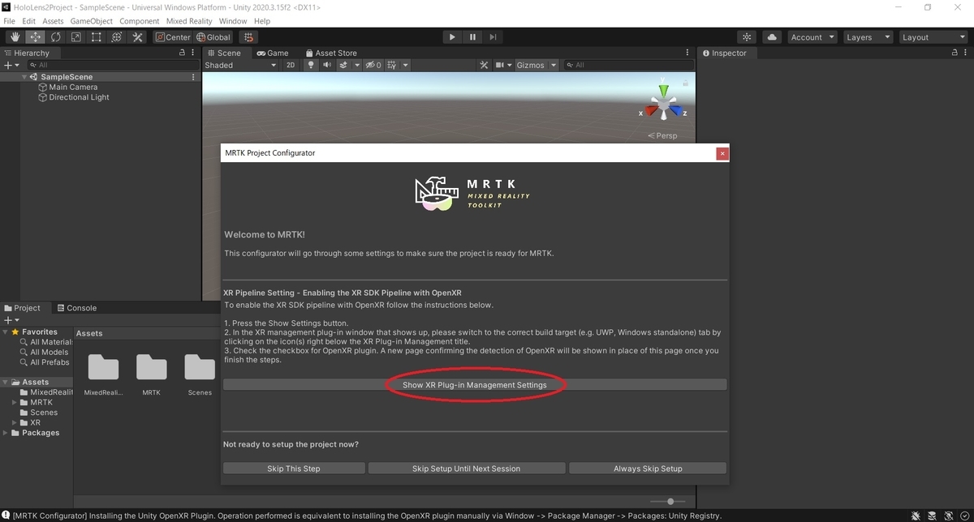Lock the Inspector panel
Viewport: 974px width, 522px height.
click(955, 53)
